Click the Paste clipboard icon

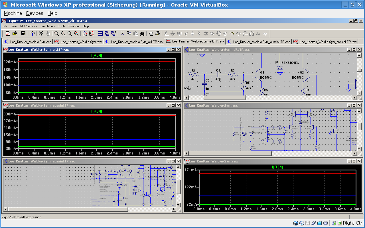pos(135,33)
